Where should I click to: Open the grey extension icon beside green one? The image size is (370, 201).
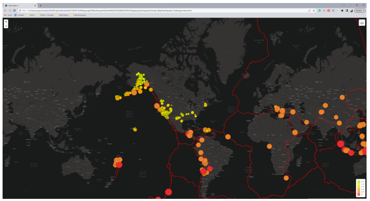[324, 11]
